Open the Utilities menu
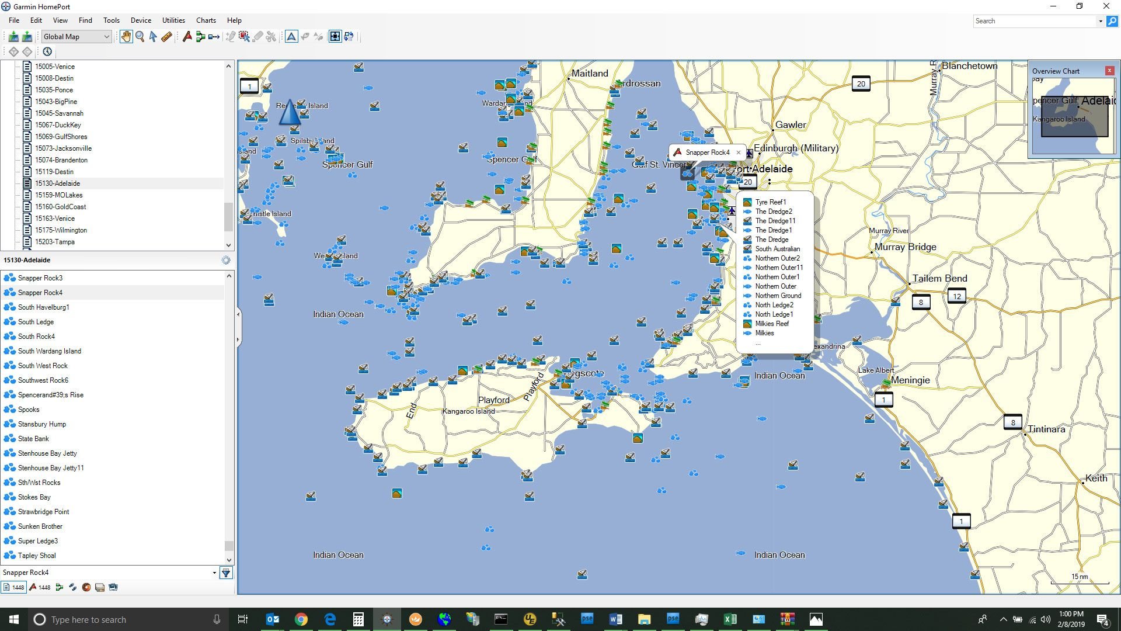 pyautogui.click(x=173, y=20)
